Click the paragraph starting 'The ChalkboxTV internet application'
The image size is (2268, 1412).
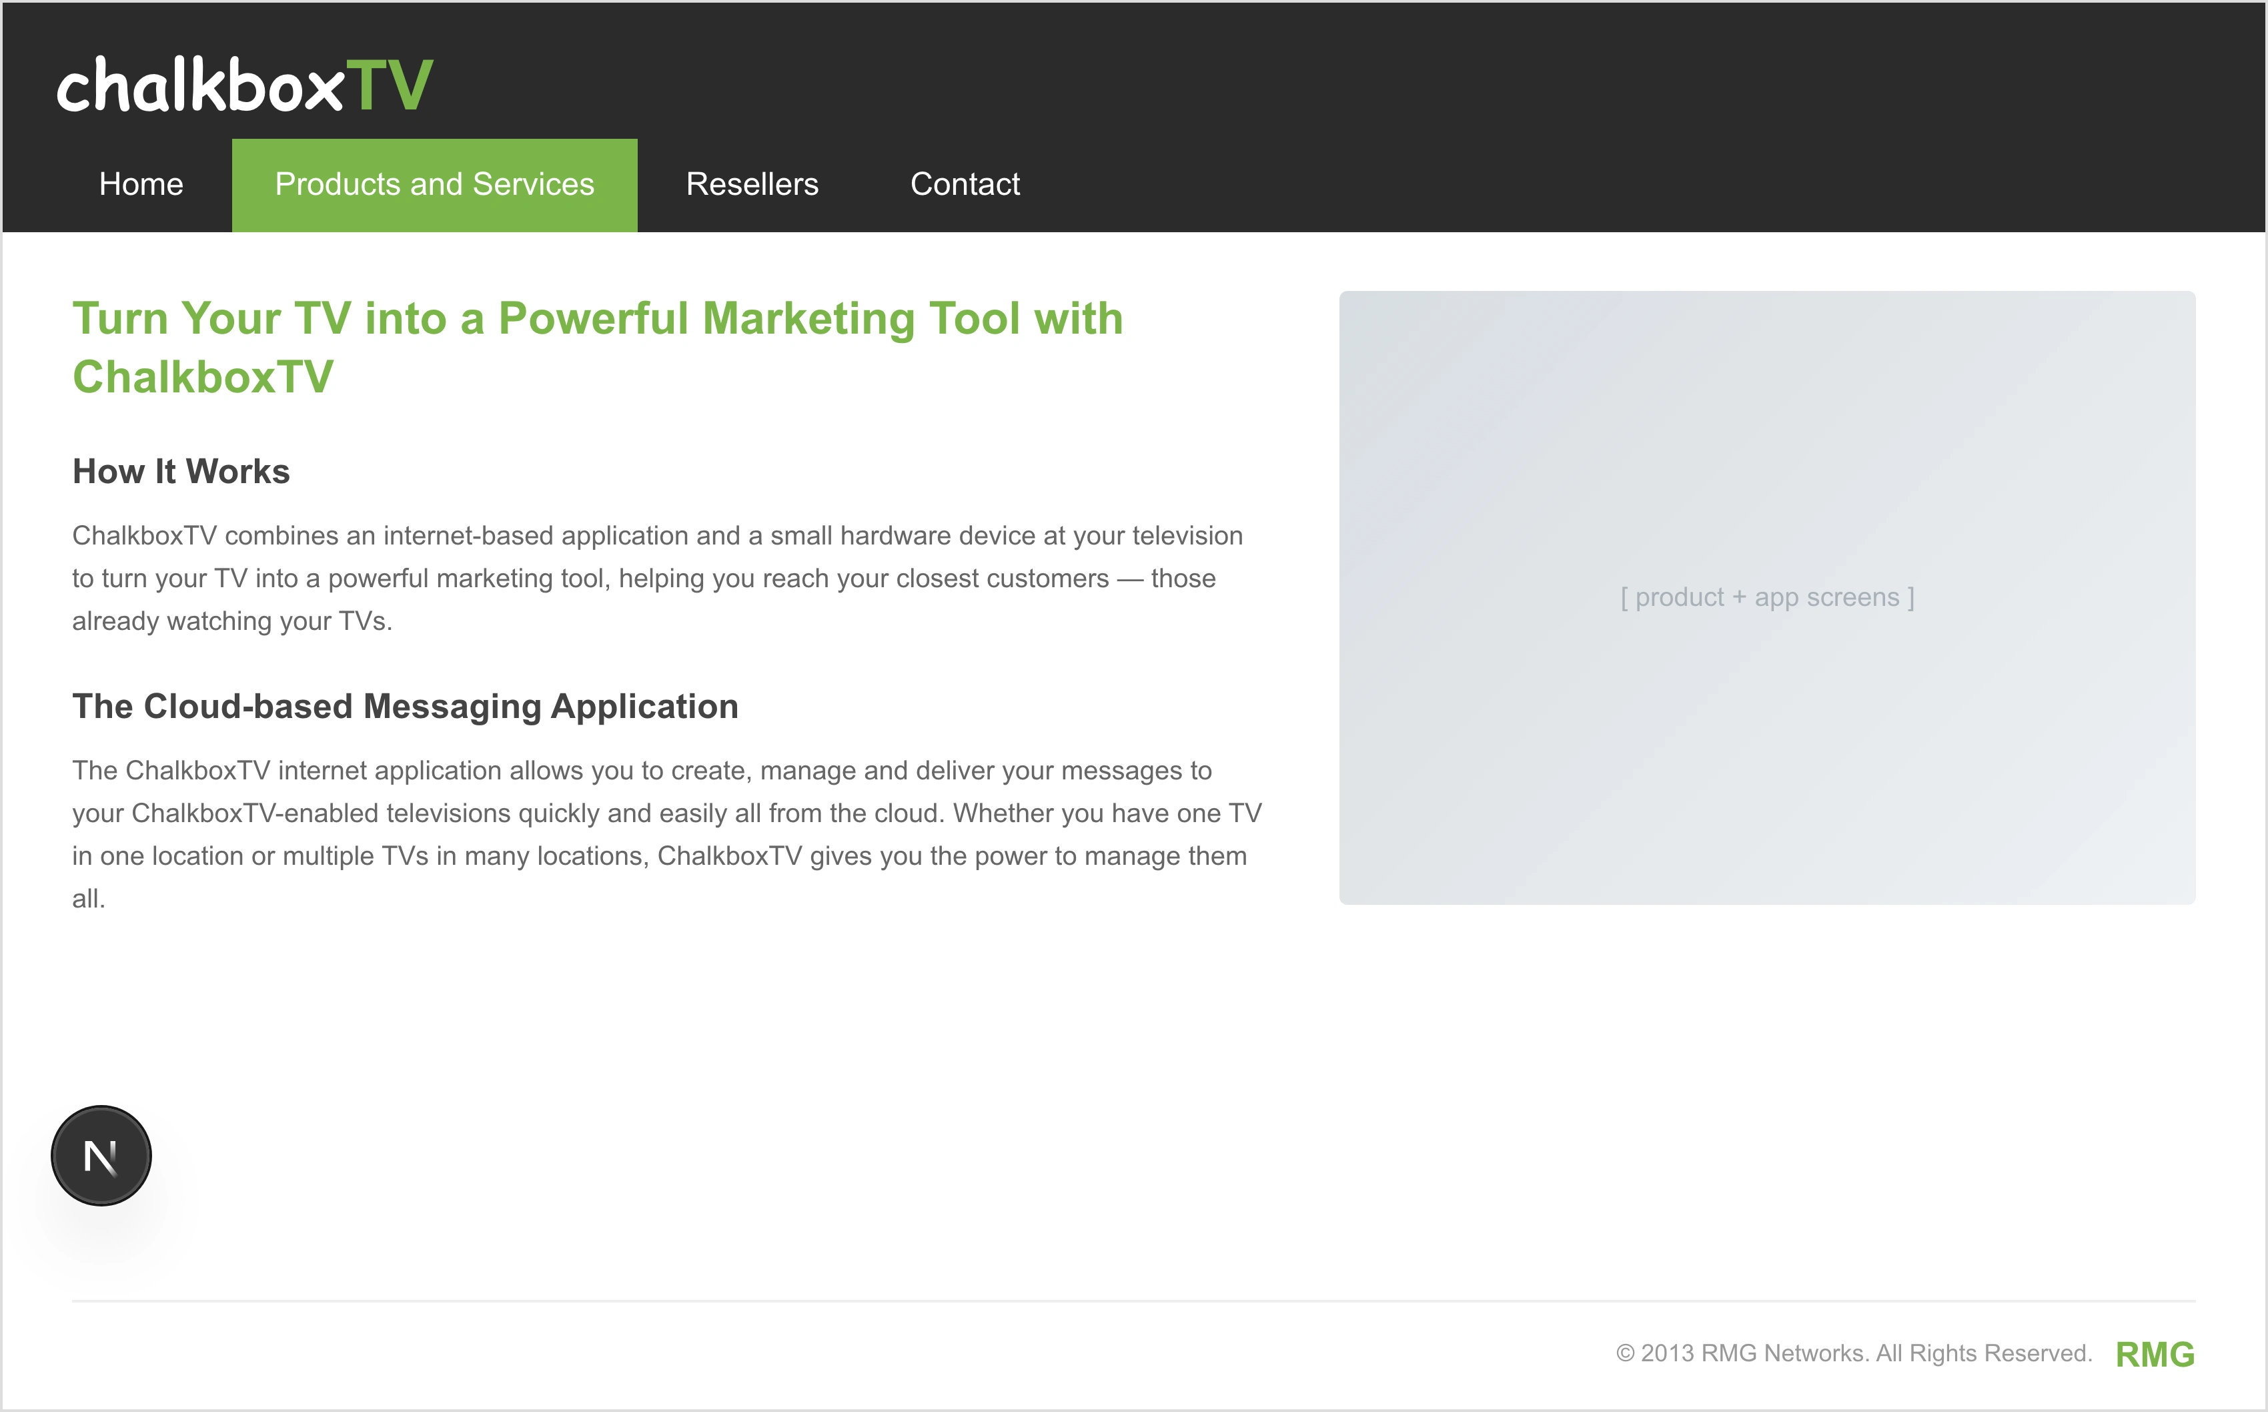[667, 835]
